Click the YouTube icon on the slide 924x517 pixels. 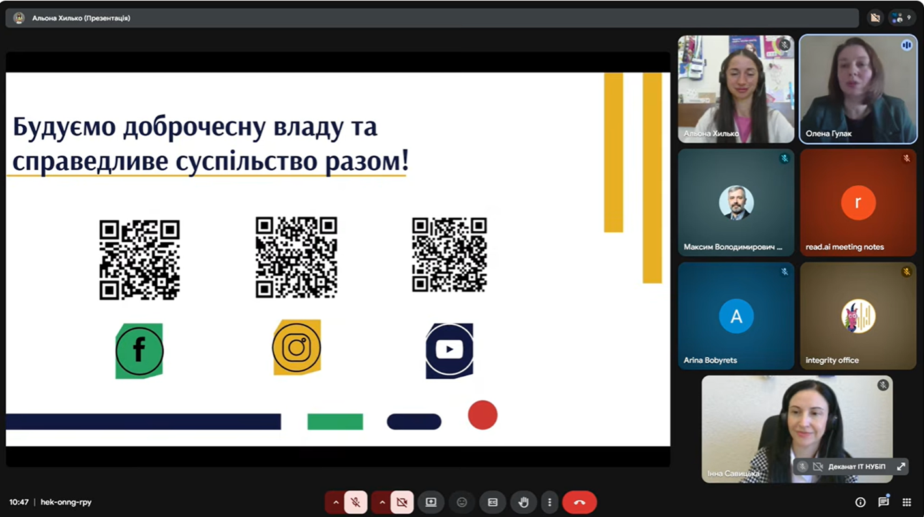[x=449, y=350]
